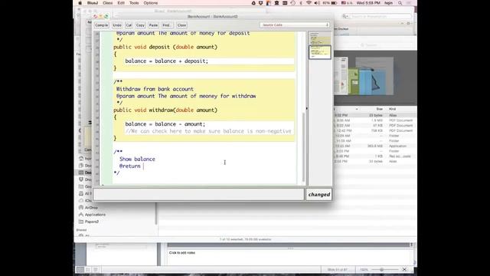Sort Finder list by Size column
Image resolution: width=490 pixels, height=276 pixels.
pyautogui.click(x=380, y=109)
